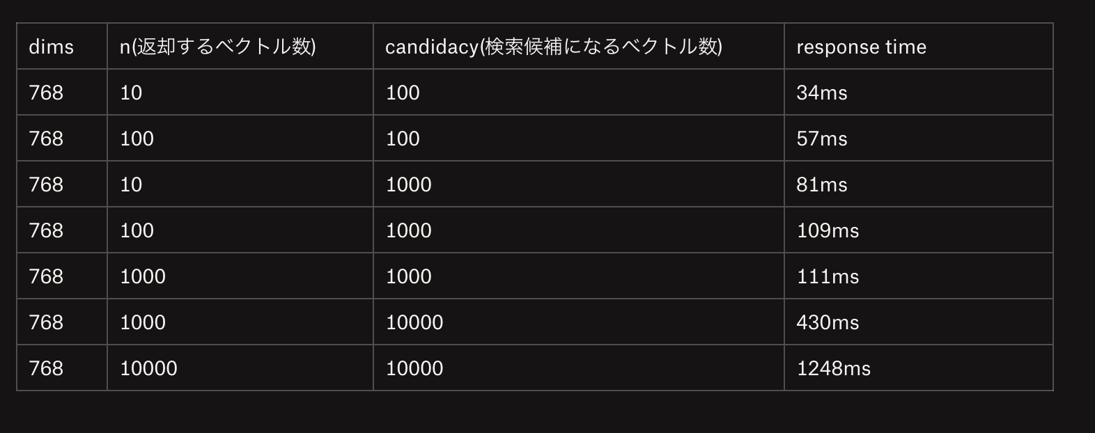
Task: Select n value 100 in the 109ms row
Action: click(137, 230)
